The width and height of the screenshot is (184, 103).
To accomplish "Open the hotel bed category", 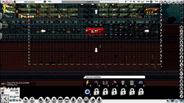I will [67, 99].
